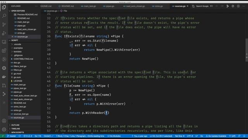This screenshot has width=248, height=139.
Task: Open doc.go in file tree
Action: pyautogui.click(x=17, y=63)
